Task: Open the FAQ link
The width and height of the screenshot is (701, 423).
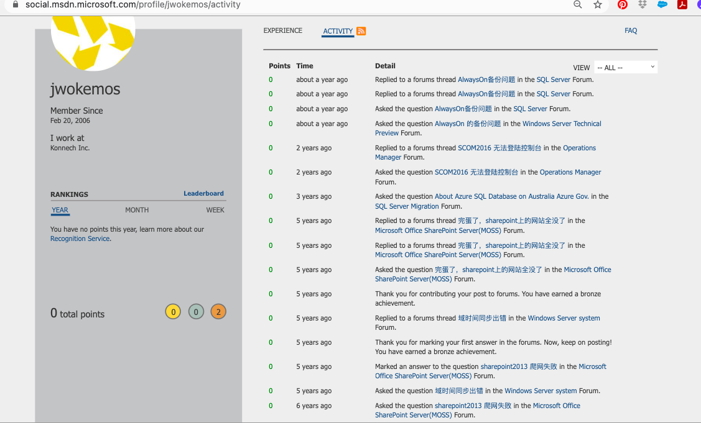Action: [631, 30]
